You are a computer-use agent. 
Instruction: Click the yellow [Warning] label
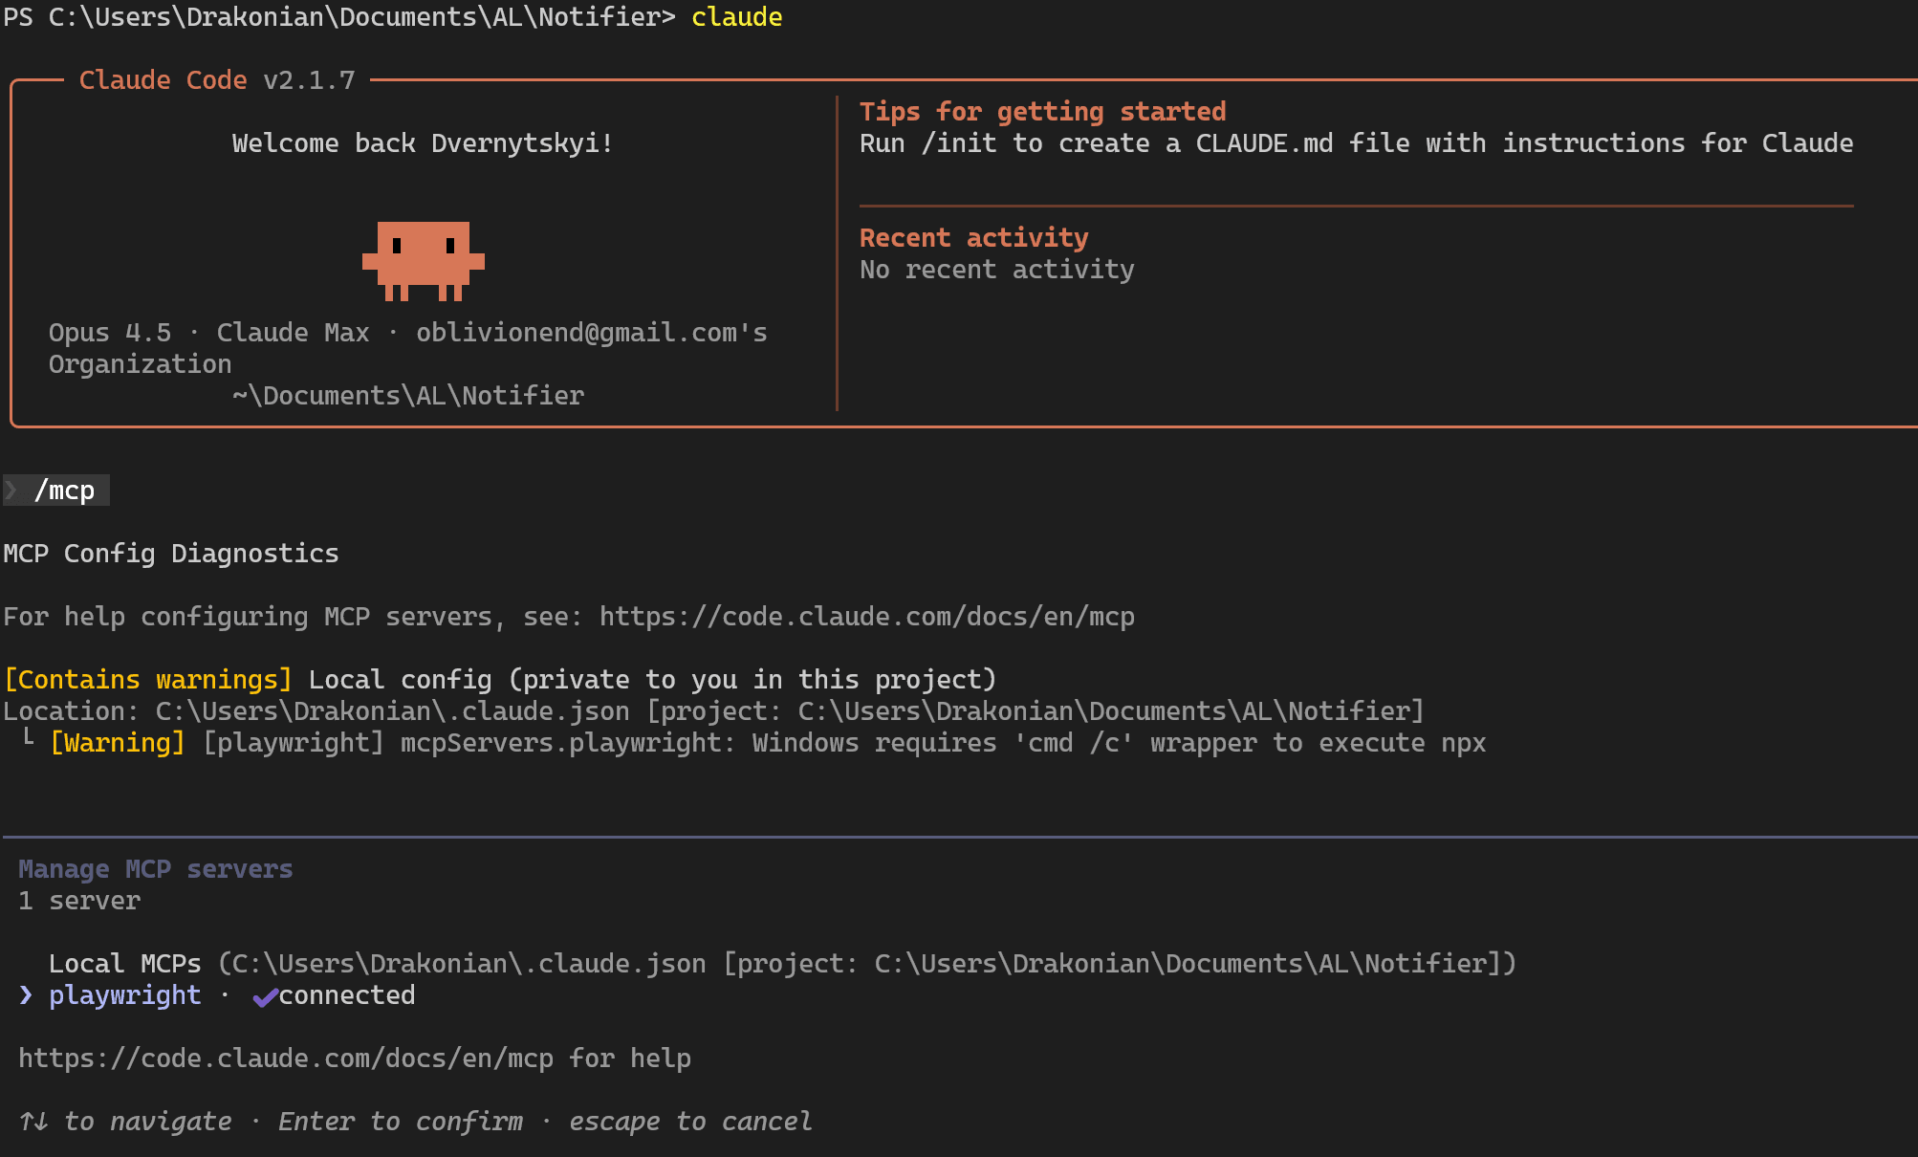pos(118,743)
